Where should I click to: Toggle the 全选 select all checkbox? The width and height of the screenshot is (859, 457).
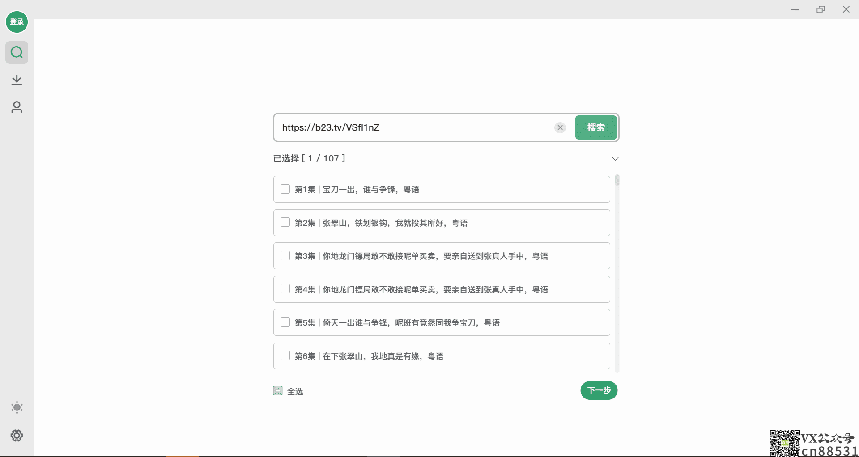pyautogui.click(x=278, y=391)
